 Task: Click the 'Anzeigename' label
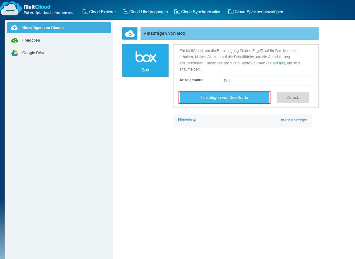pyautogui.click(x=191, y=80)
